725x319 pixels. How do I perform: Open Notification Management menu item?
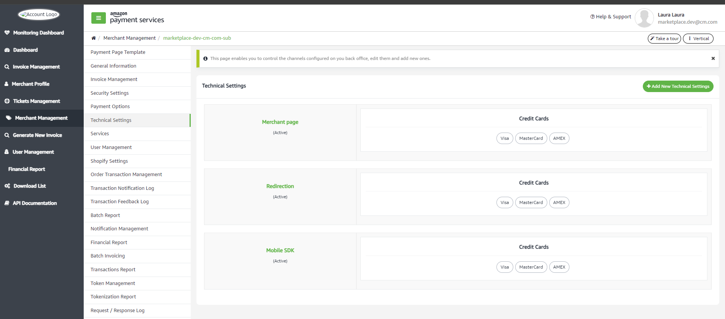pos(137,229)
